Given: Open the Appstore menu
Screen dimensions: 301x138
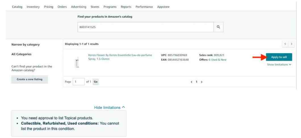Looking at the screenshot, I should pos(163,7).
